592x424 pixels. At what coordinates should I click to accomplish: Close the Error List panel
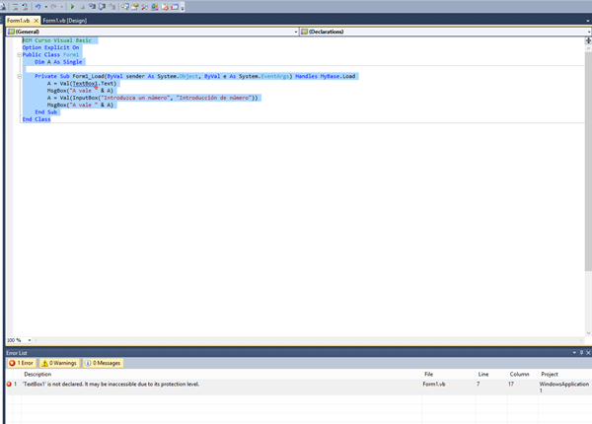point(588,353)
